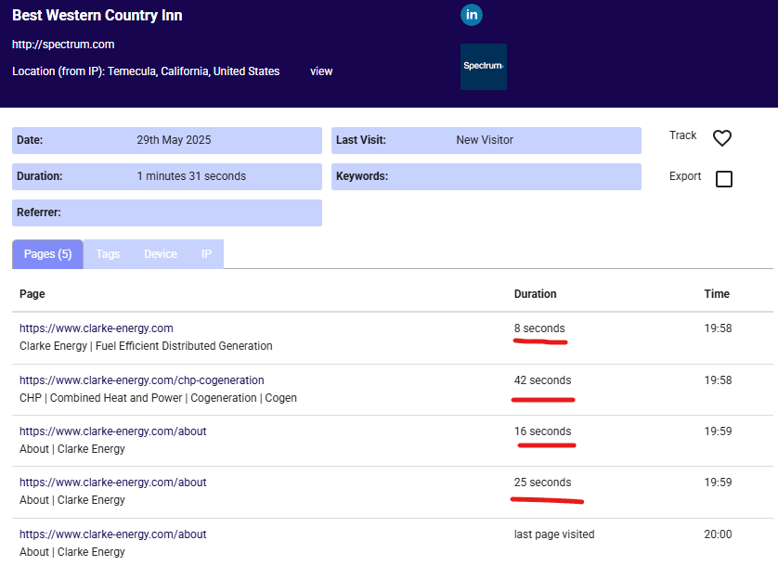Switch to the Device tab
Viewport: 778px width, 579px height.
(x=161, y=254)
